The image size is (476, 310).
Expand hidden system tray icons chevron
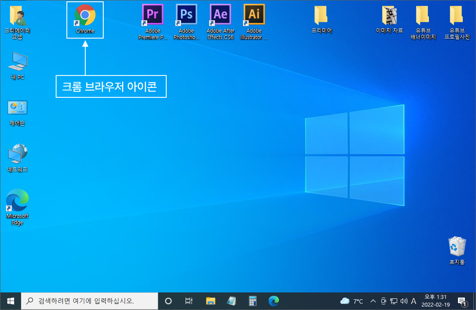coord(373,301)
